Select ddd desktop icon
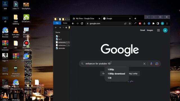This screenshot has height=101, width=180. tap(5, 5)
